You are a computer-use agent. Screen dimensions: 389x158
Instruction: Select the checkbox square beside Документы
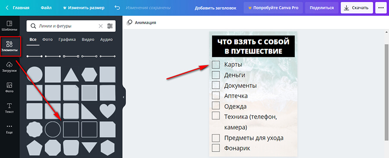(216, 85)
